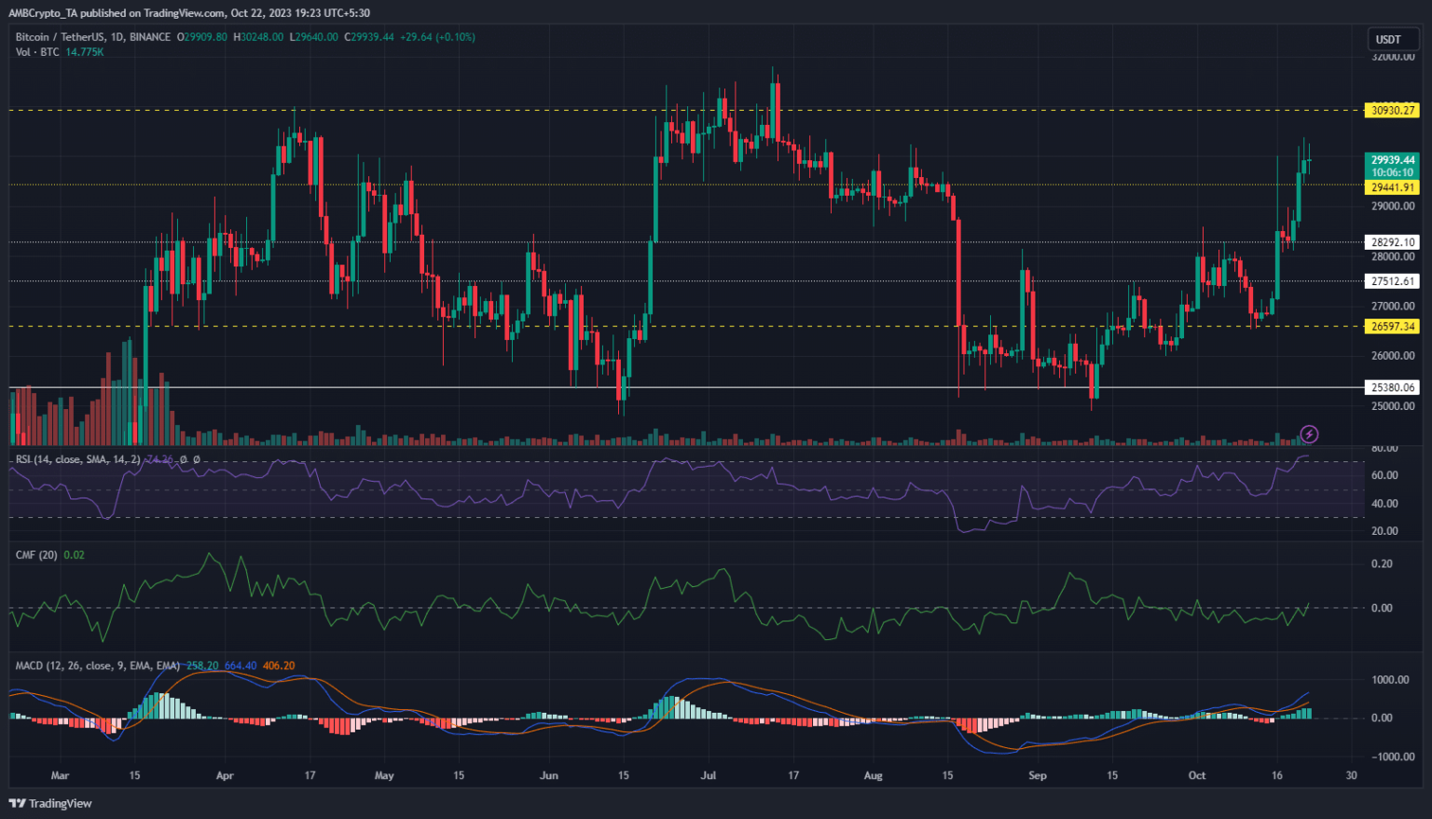Click the green current price label 29939.44
This screenshot has height=819, width=1432.
click(1392, 160)
